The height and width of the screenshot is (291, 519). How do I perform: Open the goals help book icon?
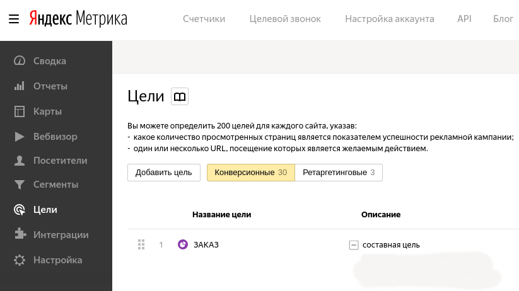click(180, 96)
